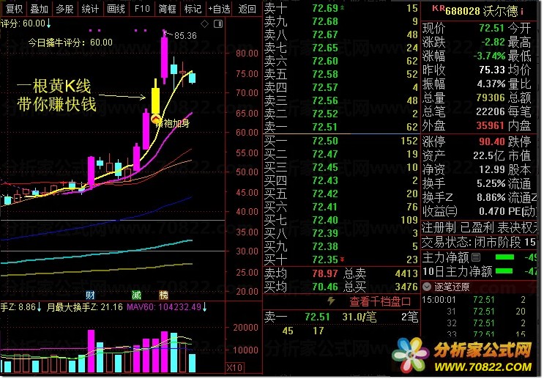Screen dimensions: 544x379
Task: Click the 标记 mark button
Action: pyautogui.click(x=193, y=9)
